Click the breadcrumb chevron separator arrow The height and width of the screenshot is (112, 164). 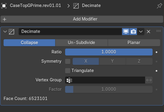(68, 6)
